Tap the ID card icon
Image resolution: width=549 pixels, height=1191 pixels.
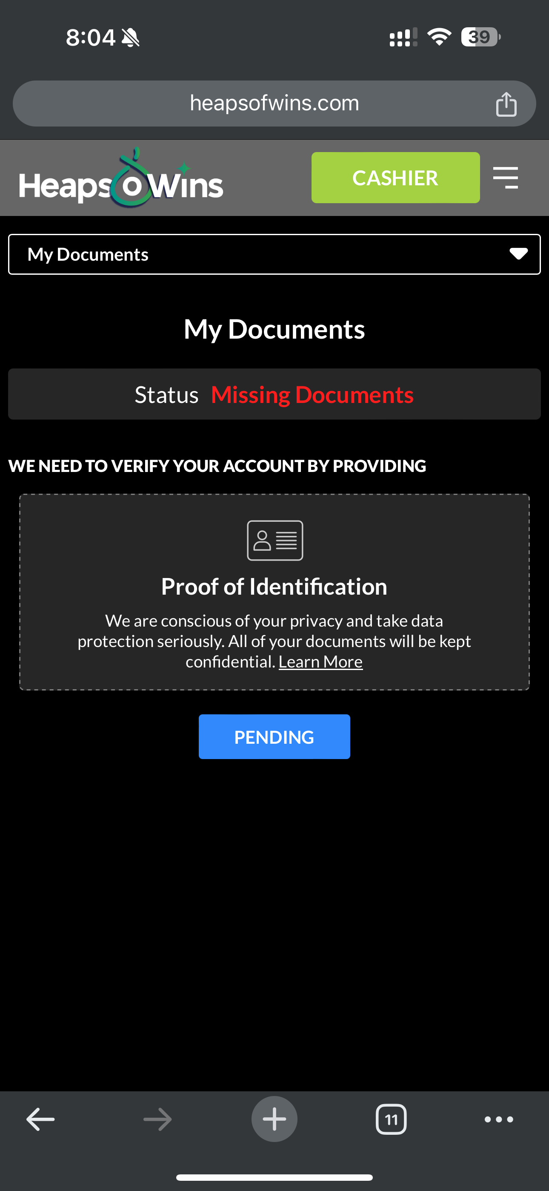tap(275, 540)
